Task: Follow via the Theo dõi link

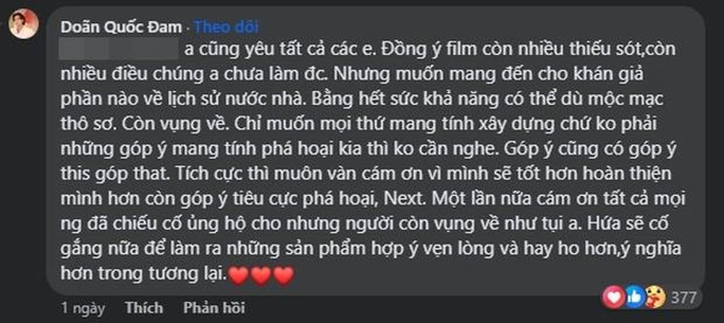Action: coord(226,27)
